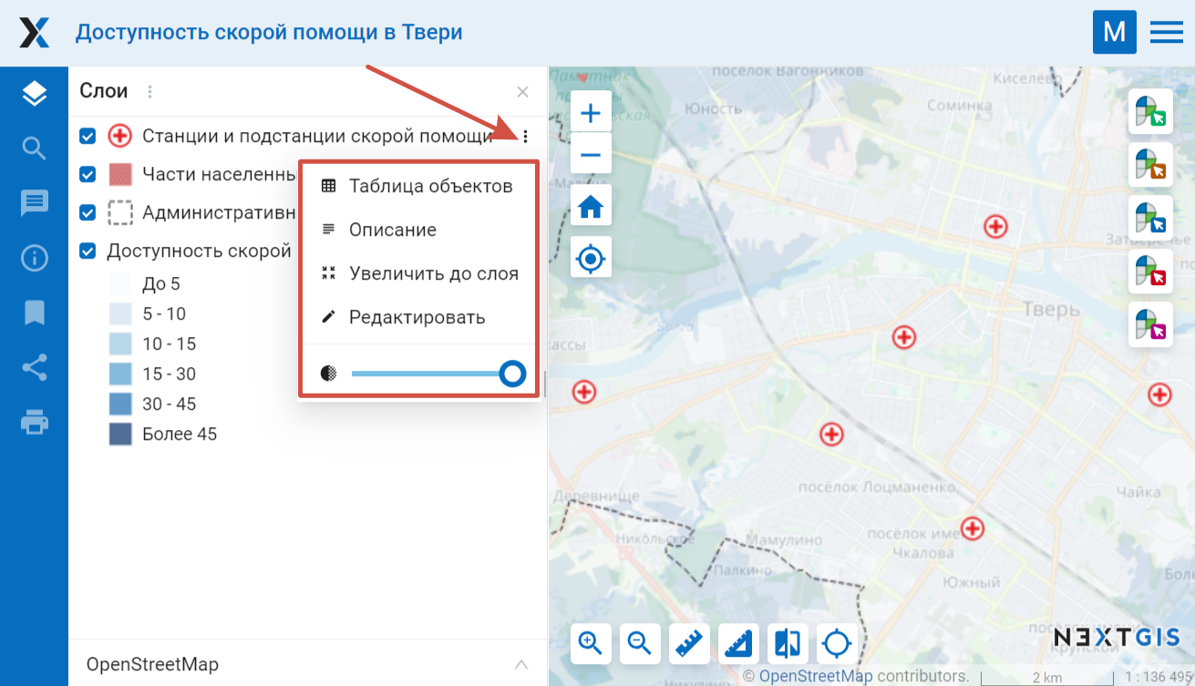Click the 2 km scale bar
The width and height of the screenshot is (1195, 686).
[1046, 677]
